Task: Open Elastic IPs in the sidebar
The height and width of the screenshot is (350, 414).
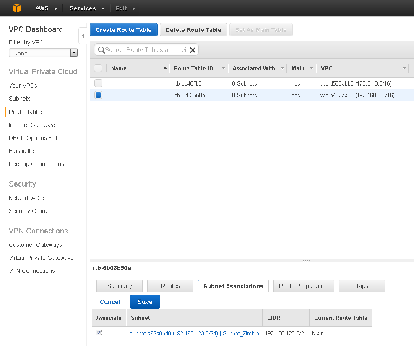Action: 22,151
